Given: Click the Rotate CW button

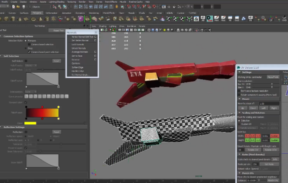Looking at the screenshot, I should pos(253,150).
